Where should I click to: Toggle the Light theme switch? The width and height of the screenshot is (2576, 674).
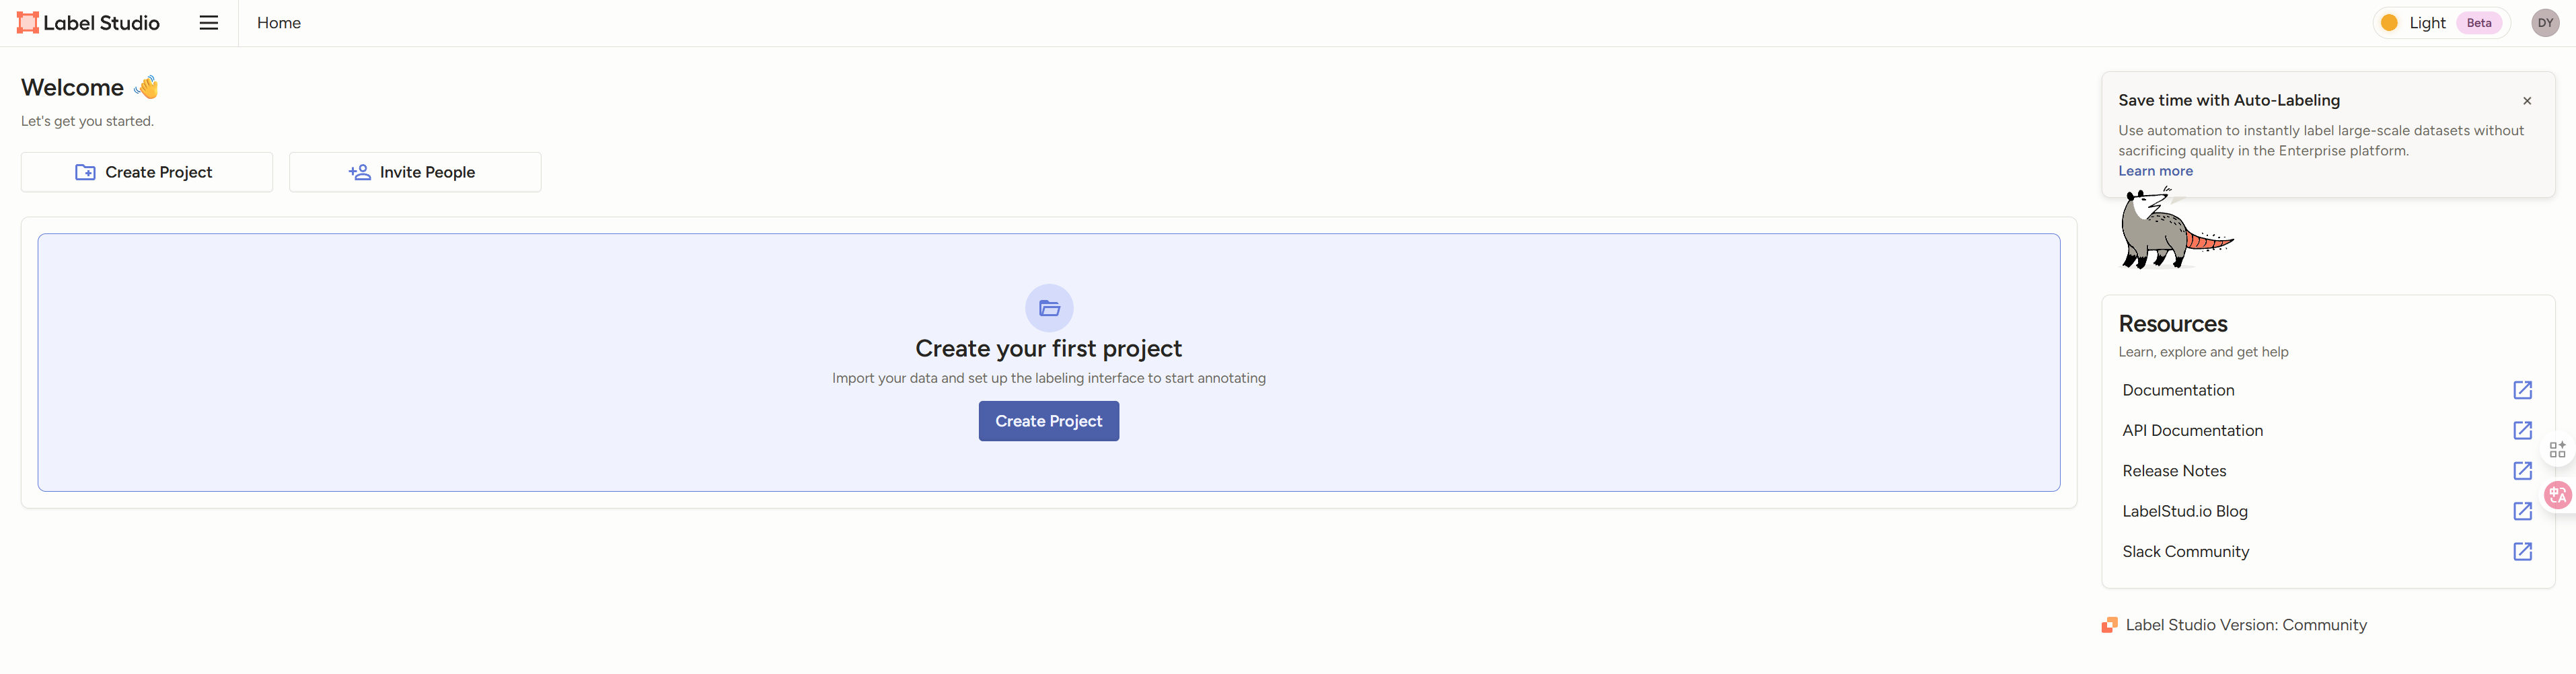pos(2440,23)
